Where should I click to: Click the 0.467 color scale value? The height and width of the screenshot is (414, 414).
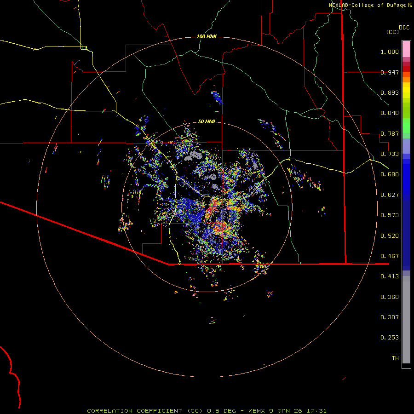click(390, 256)
